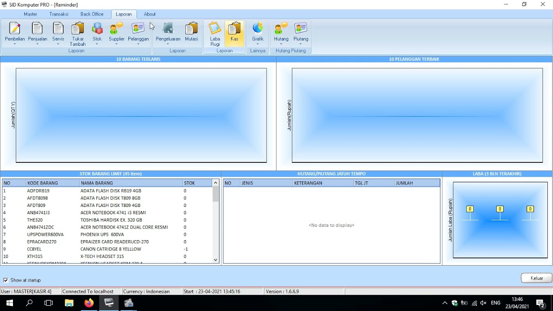Click the Connected To localhost status entry
The image size is (553, 311).
click(91, 292)
